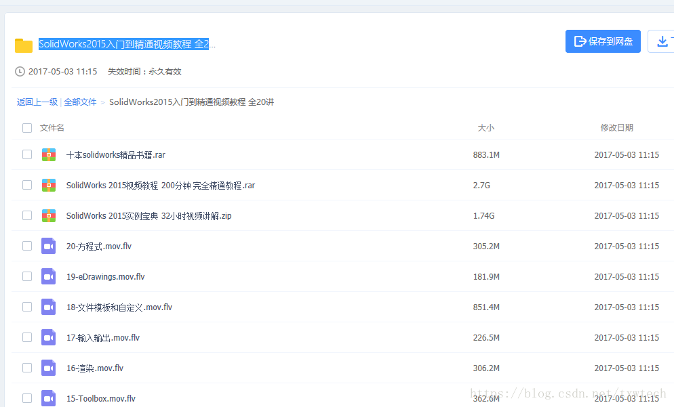Open video 19-eDrawings.mov.flv
This screenshot has height=407, width=674.
point(105,277)
